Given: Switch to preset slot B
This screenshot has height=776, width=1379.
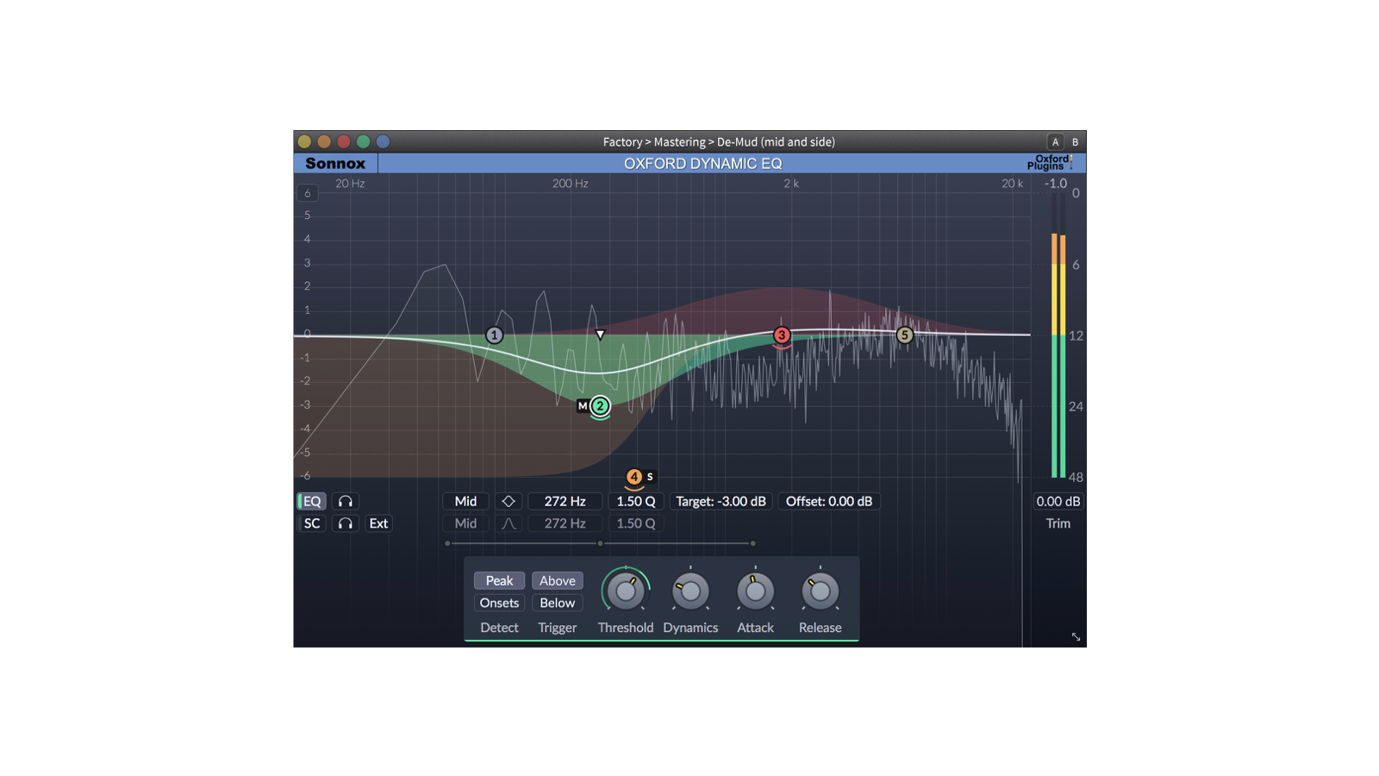Looking at the screenshot, I should click(1075, 142).
